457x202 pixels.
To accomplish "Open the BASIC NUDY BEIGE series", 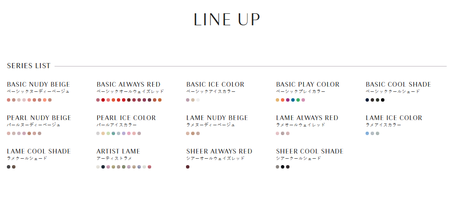I will [x=39, y=84].
